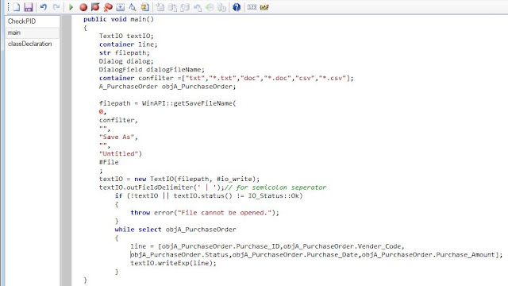Click the 'Dialog dialog;' declaration
Viewport: 508px width, 286px height.
[x=126, y=61]
